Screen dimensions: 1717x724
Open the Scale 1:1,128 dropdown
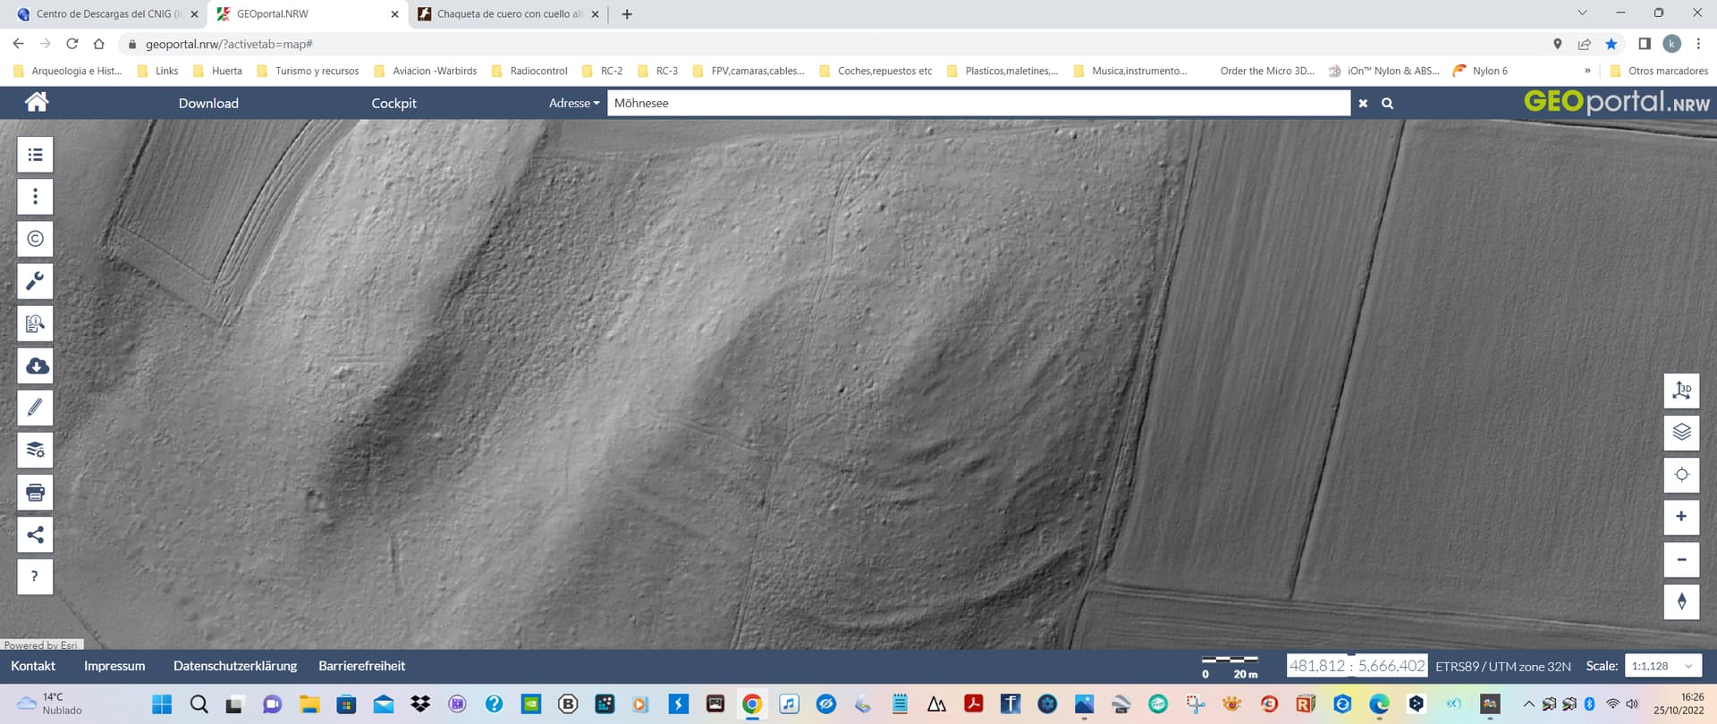coord(1662,666)
